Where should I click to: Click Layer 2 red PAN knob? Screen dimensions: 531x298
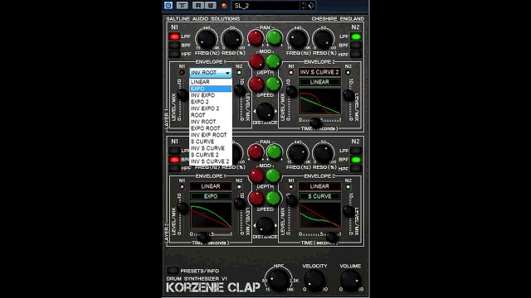[256, 152]
